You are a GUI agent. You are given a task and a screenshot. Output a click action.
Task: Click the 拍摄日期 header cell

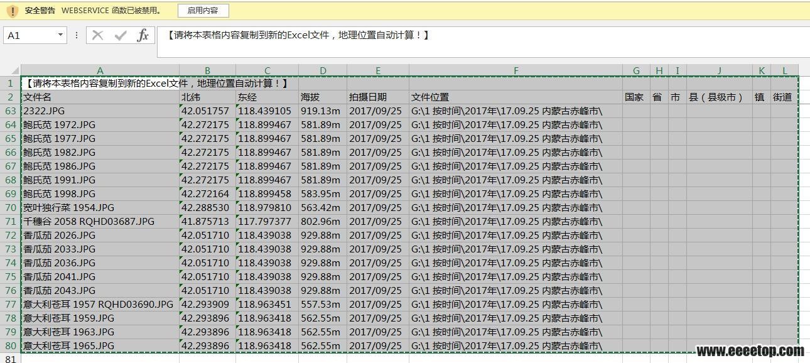tap(378, 97)
